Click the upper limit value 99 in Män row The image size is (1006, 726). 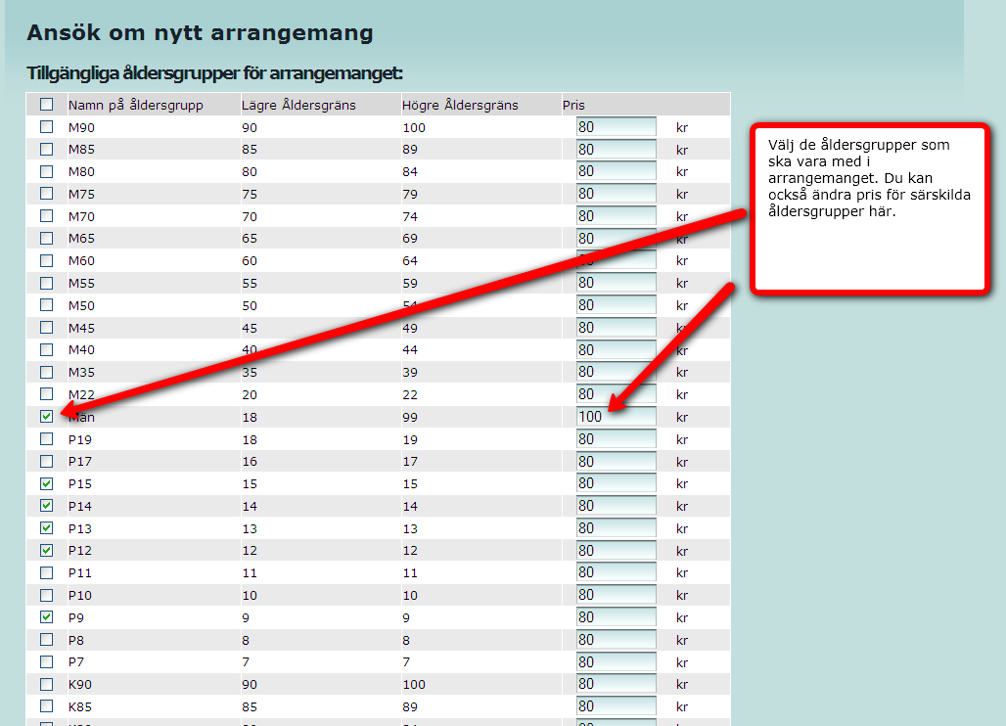coord(410,418)
